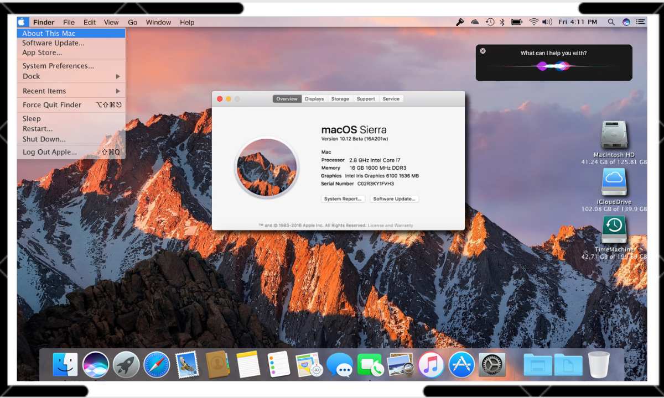664x398 pixels.
Task: Click Siri icon in menu bar
Action: tap(626, 22)
